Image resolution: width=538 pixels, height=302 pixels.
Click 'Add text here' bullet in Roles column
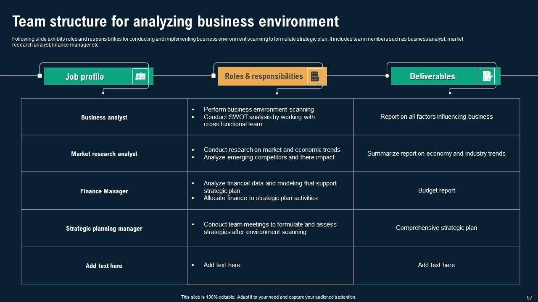[222, 265]
